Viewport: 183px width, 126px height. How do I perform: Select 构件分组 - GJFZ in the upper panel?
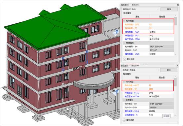pos(148,24)
